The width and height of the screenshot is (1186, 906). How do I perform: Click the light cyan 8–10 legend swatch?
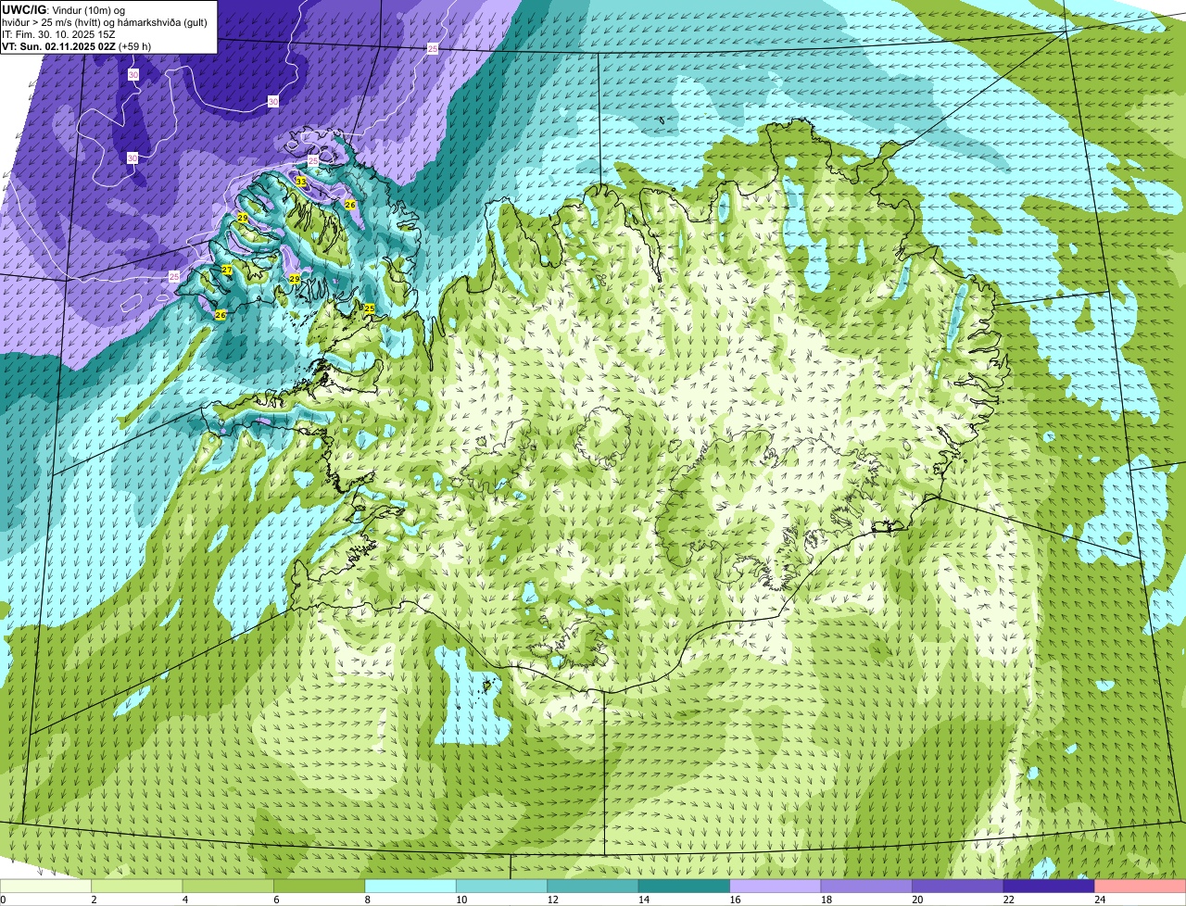click(410, 886)
